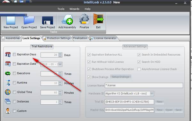192x121 pixels.
Task: Enable Asynchronous License Check checkbox
Action: (x=139, y=69)
